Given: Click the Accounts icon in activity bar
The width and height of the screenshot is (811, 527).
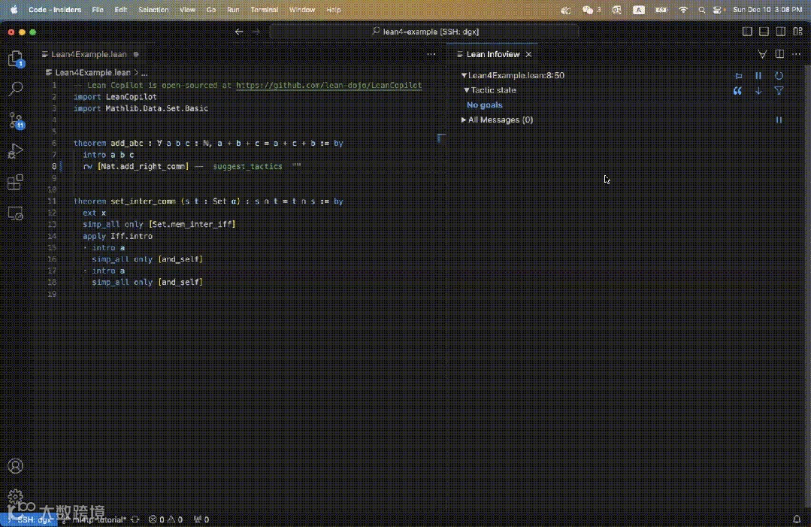Looking at the screenshot, I should pyautogui.click(x=15, y=467).
